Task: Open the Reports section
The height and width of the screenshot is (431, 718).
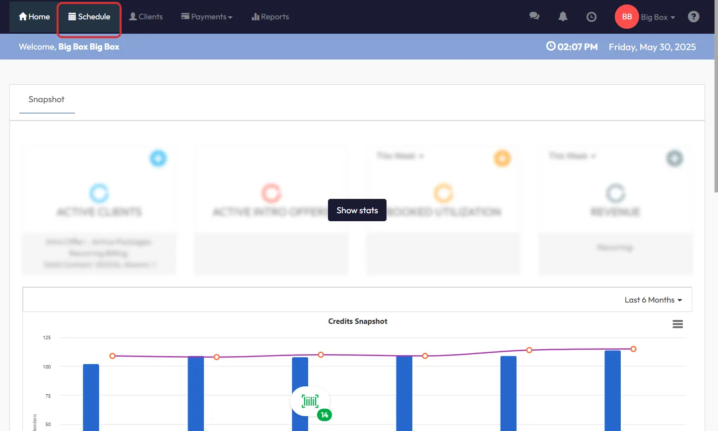Action: 270,17
